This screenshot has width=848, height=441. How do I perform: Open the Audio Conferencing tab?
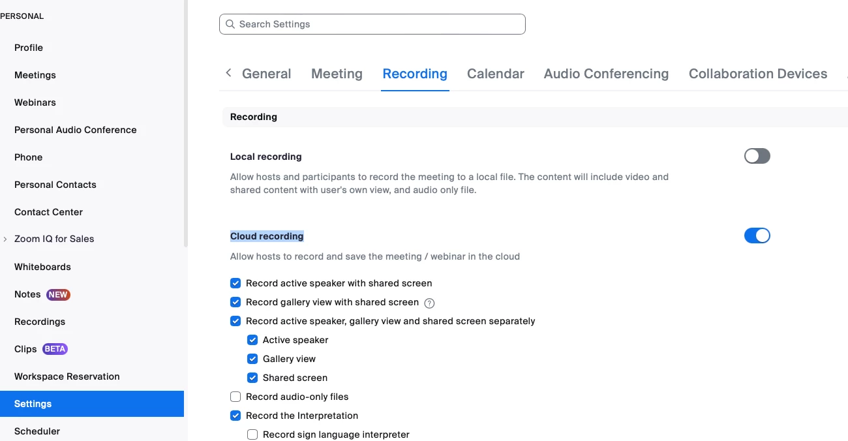[606, 74]
